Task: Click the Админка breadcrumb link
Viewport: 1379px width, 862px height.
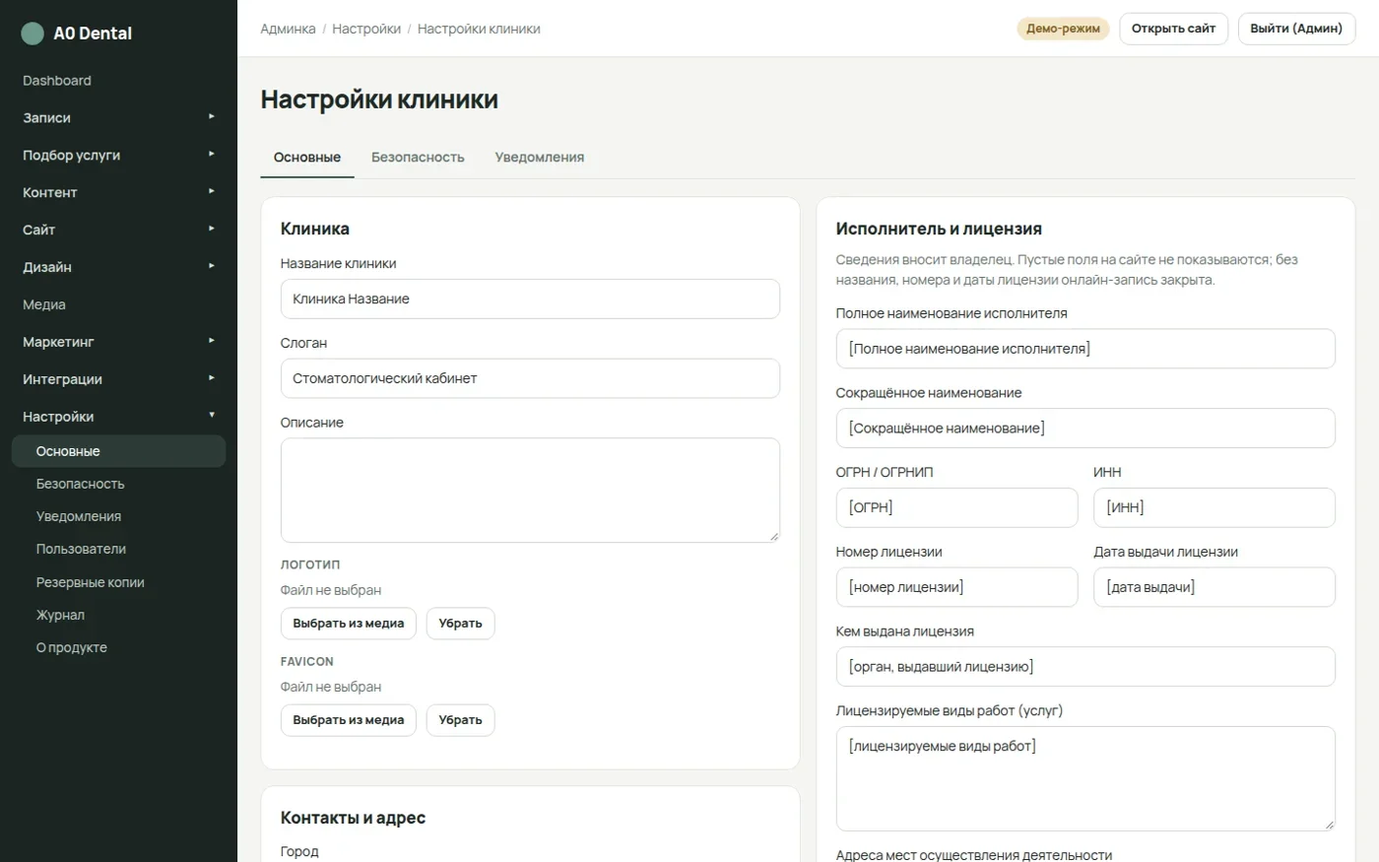Action: coord(288,29)
